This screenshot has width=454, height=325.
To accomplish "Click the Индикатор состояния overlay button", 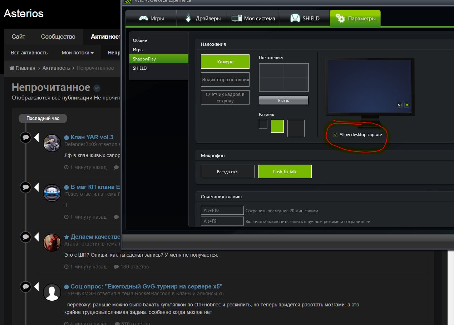I will coord(225,79).
